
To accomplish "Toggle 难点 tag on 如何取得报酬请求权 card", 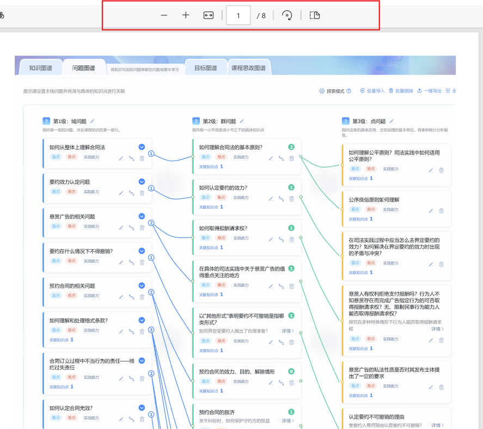I will tap(221, 238).
